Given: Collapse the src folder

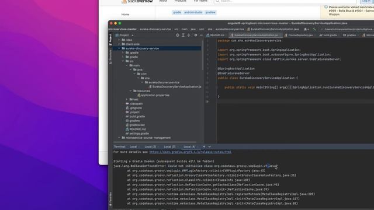Looking at the screenshot, I should 123,61.
